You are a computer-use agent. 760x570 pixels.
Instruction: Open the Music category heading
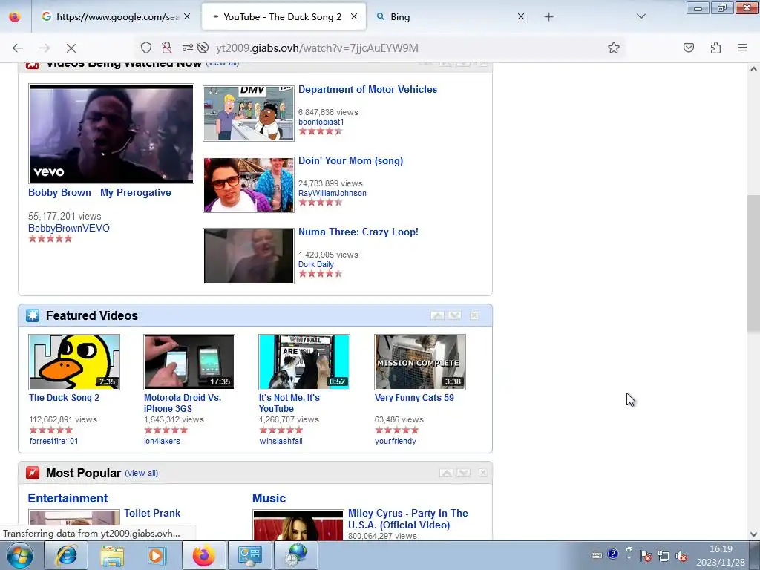pyautogui.click(x=269, y=498)
